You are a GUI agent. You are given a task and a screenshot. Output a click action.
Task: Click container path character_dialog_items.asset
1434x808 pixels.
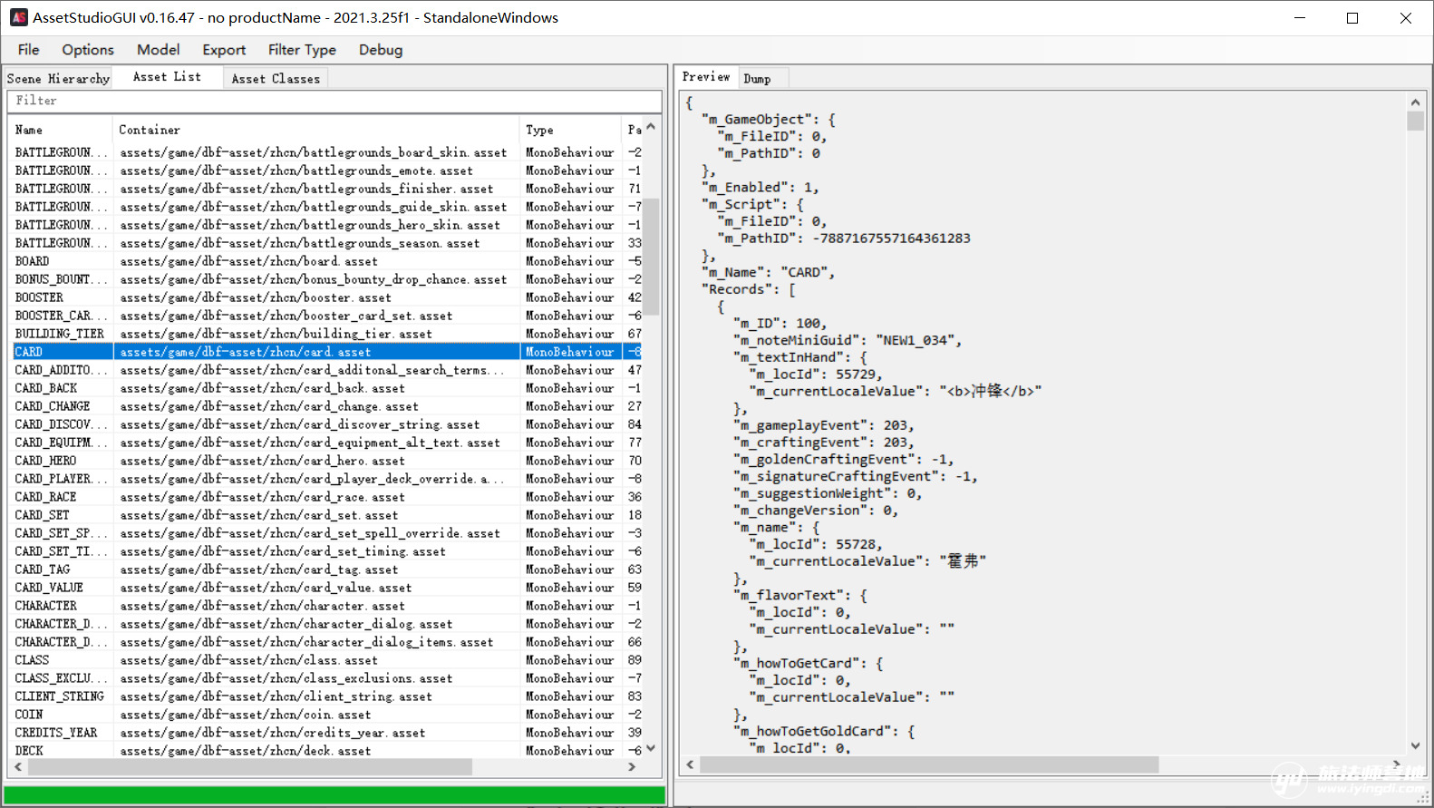point(307,642)
